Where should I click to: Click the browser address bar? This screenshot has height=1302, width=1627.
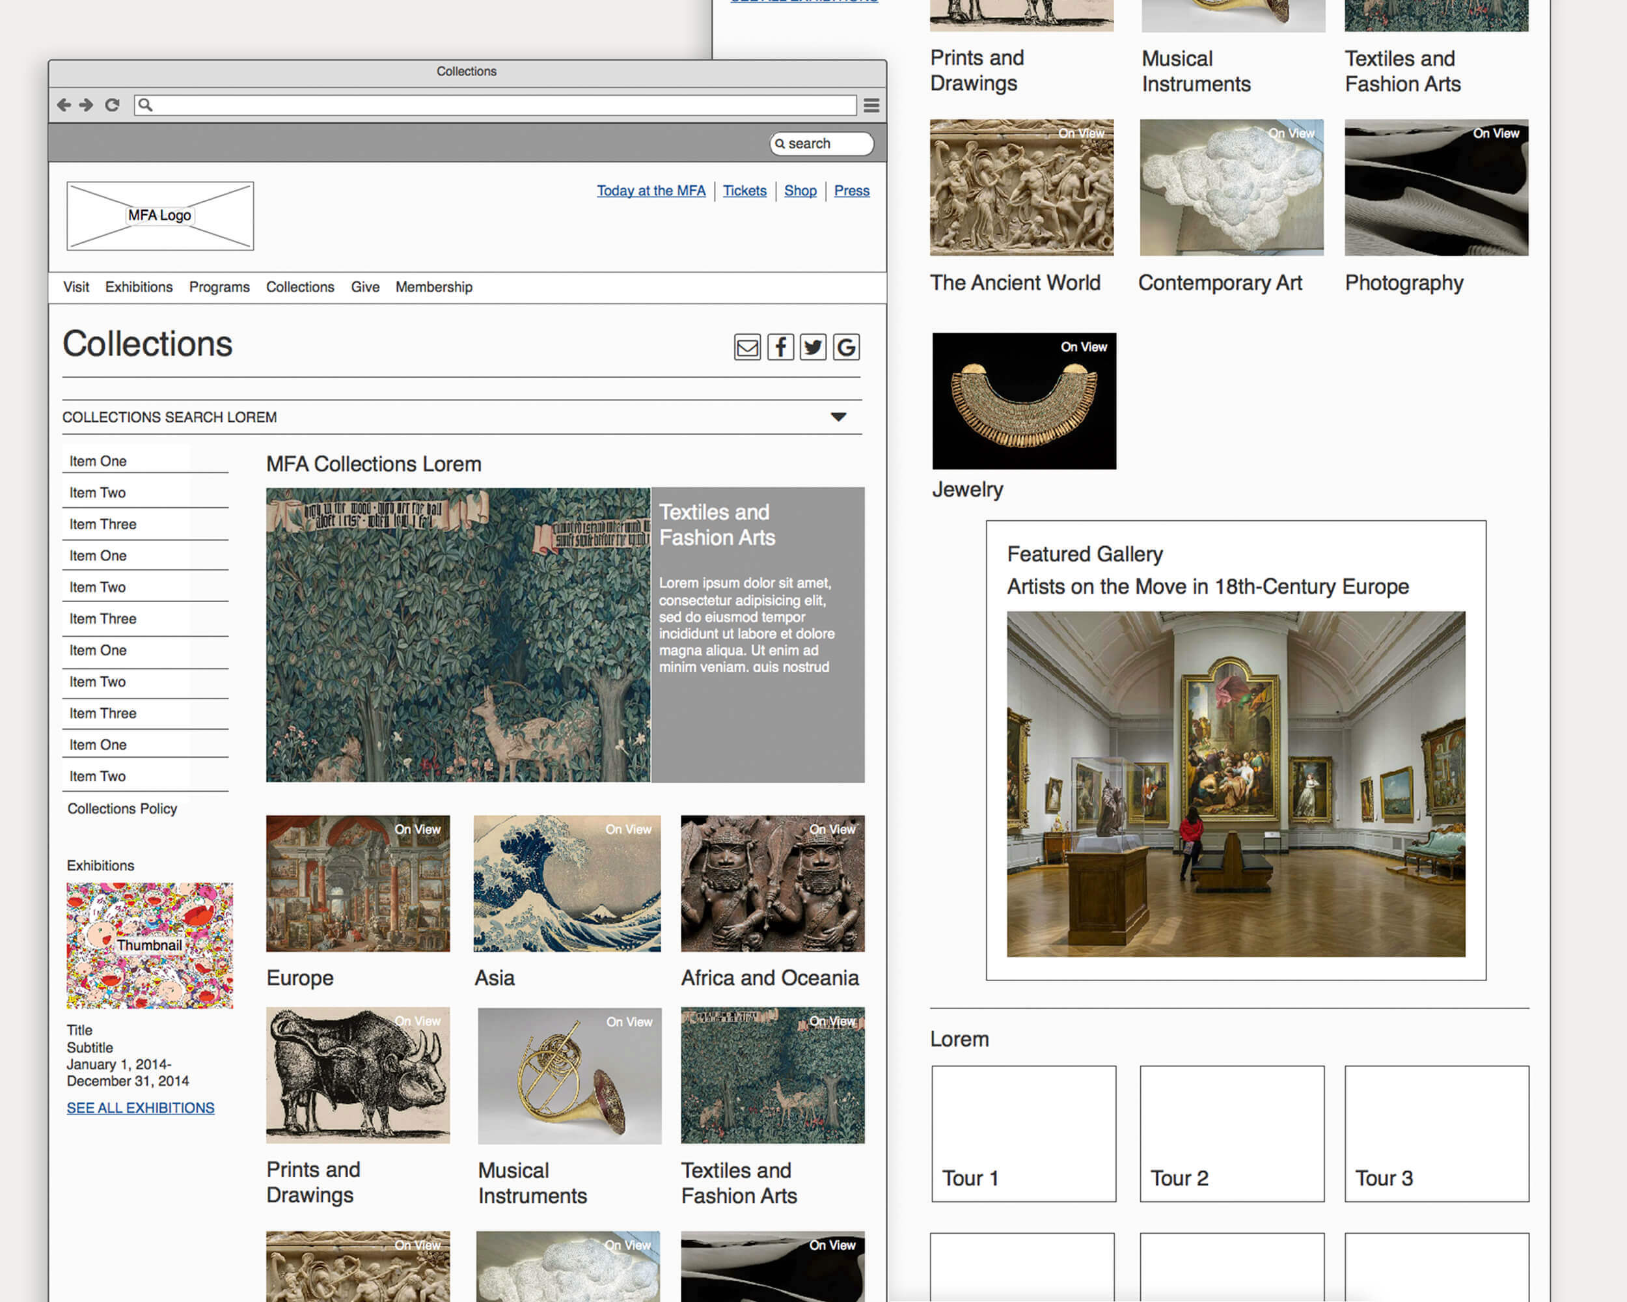pyautogui.click(x=495, y=105)
